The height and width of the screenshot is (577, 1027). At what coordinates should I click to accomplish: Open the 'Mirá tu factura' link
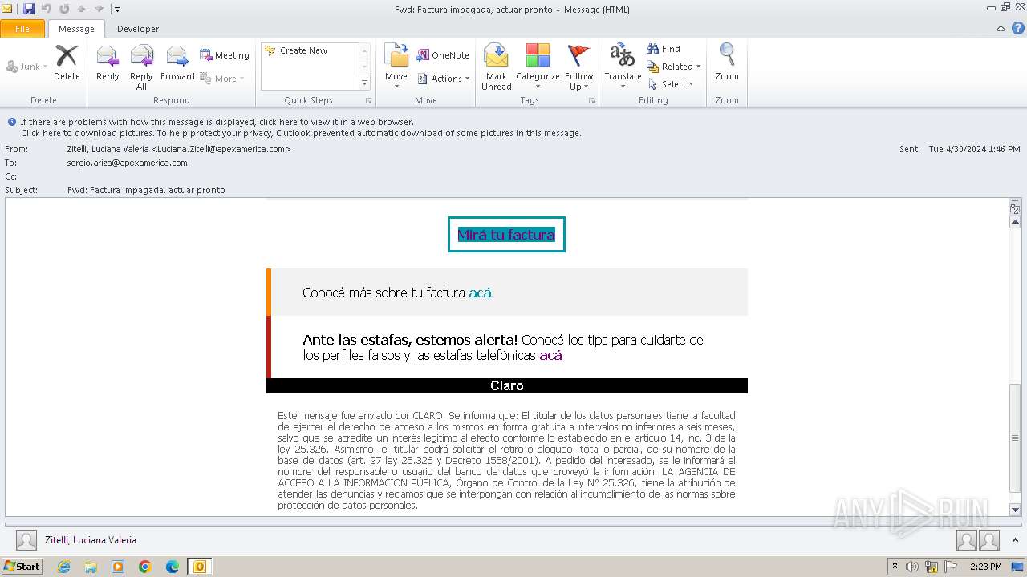pyautogui.click(x=506, y=235)
